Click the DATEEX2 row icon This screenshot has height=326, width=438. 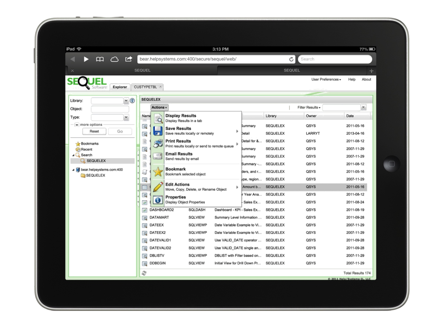click(x=145, y=233)
